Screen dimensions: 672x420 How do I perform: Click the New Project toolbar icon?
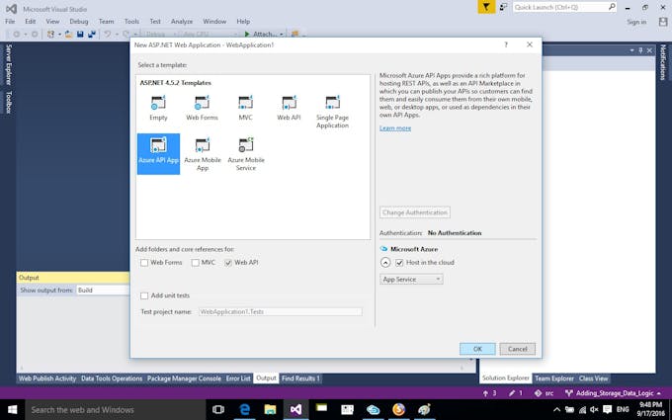pyautogui.click(x=51, y=34)
